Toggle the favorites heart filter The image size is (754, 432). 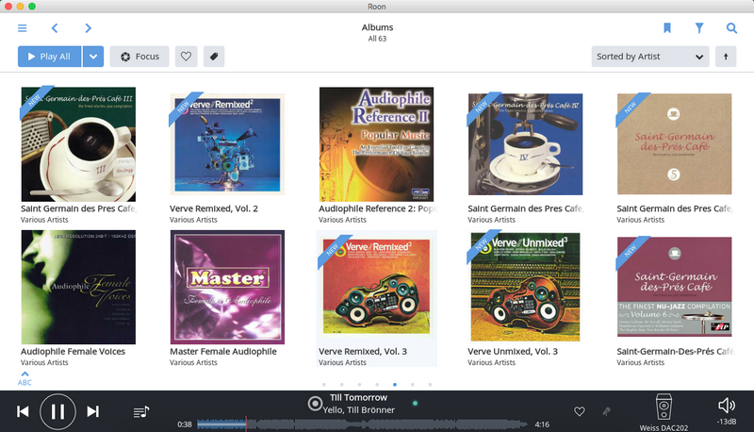pos(187,57)
